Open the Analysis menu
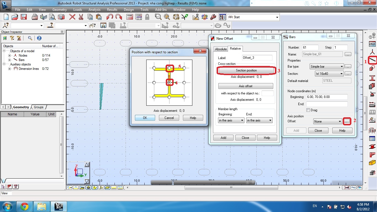The image size is (377, 212). (94, 9)
